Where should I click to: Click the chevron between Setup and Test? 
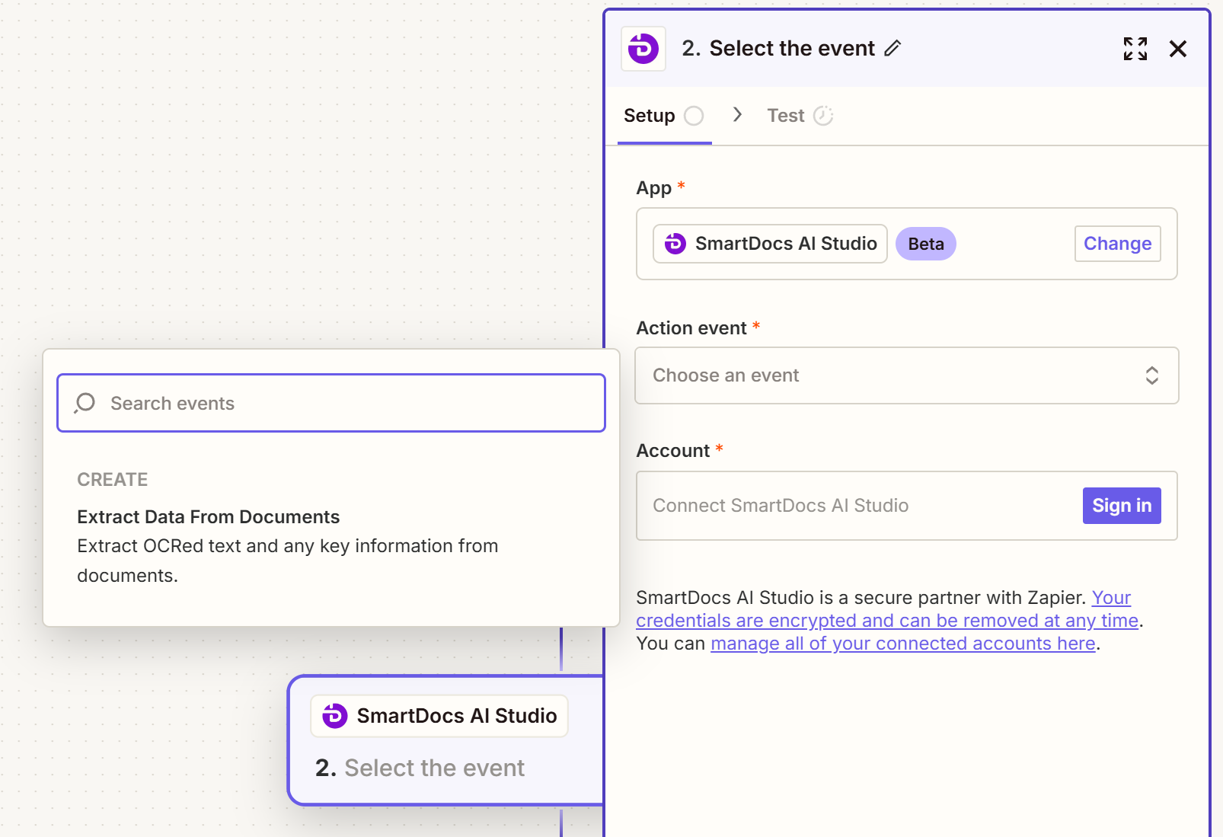(737, 115)
